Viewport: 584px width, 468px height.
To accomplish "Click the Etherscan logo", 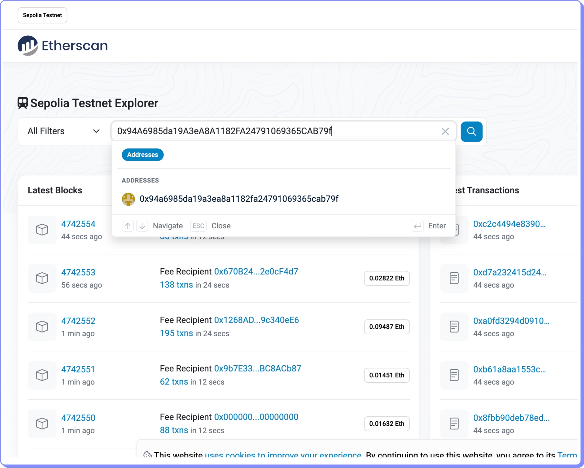I will (63, 46).
